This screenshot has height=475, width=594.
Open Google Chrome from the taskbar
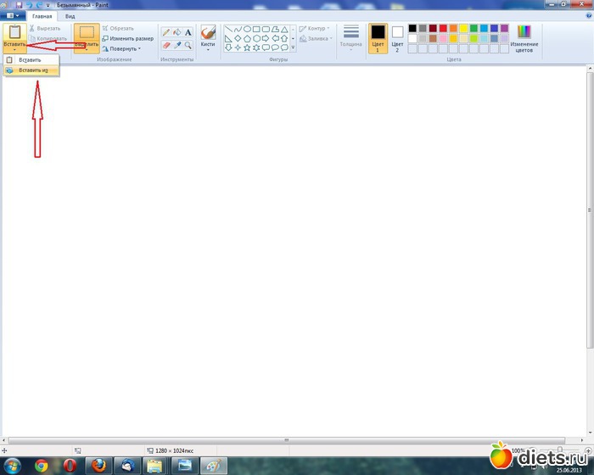[41, 465]
